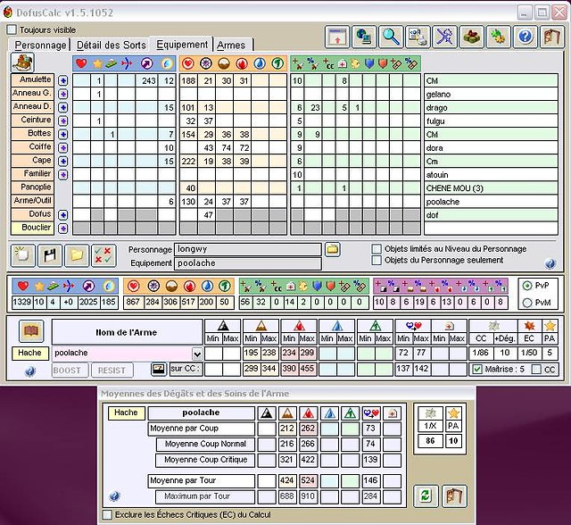Click the inventory bag icon above Amulette
The image size is (571, 525).
22,62
